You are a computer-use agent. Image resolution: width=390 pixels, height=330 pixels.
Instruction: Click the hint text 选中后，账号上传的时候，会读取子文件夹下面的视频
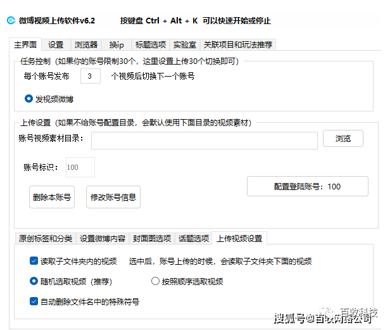pyautogui.click(x=220, y=262)
